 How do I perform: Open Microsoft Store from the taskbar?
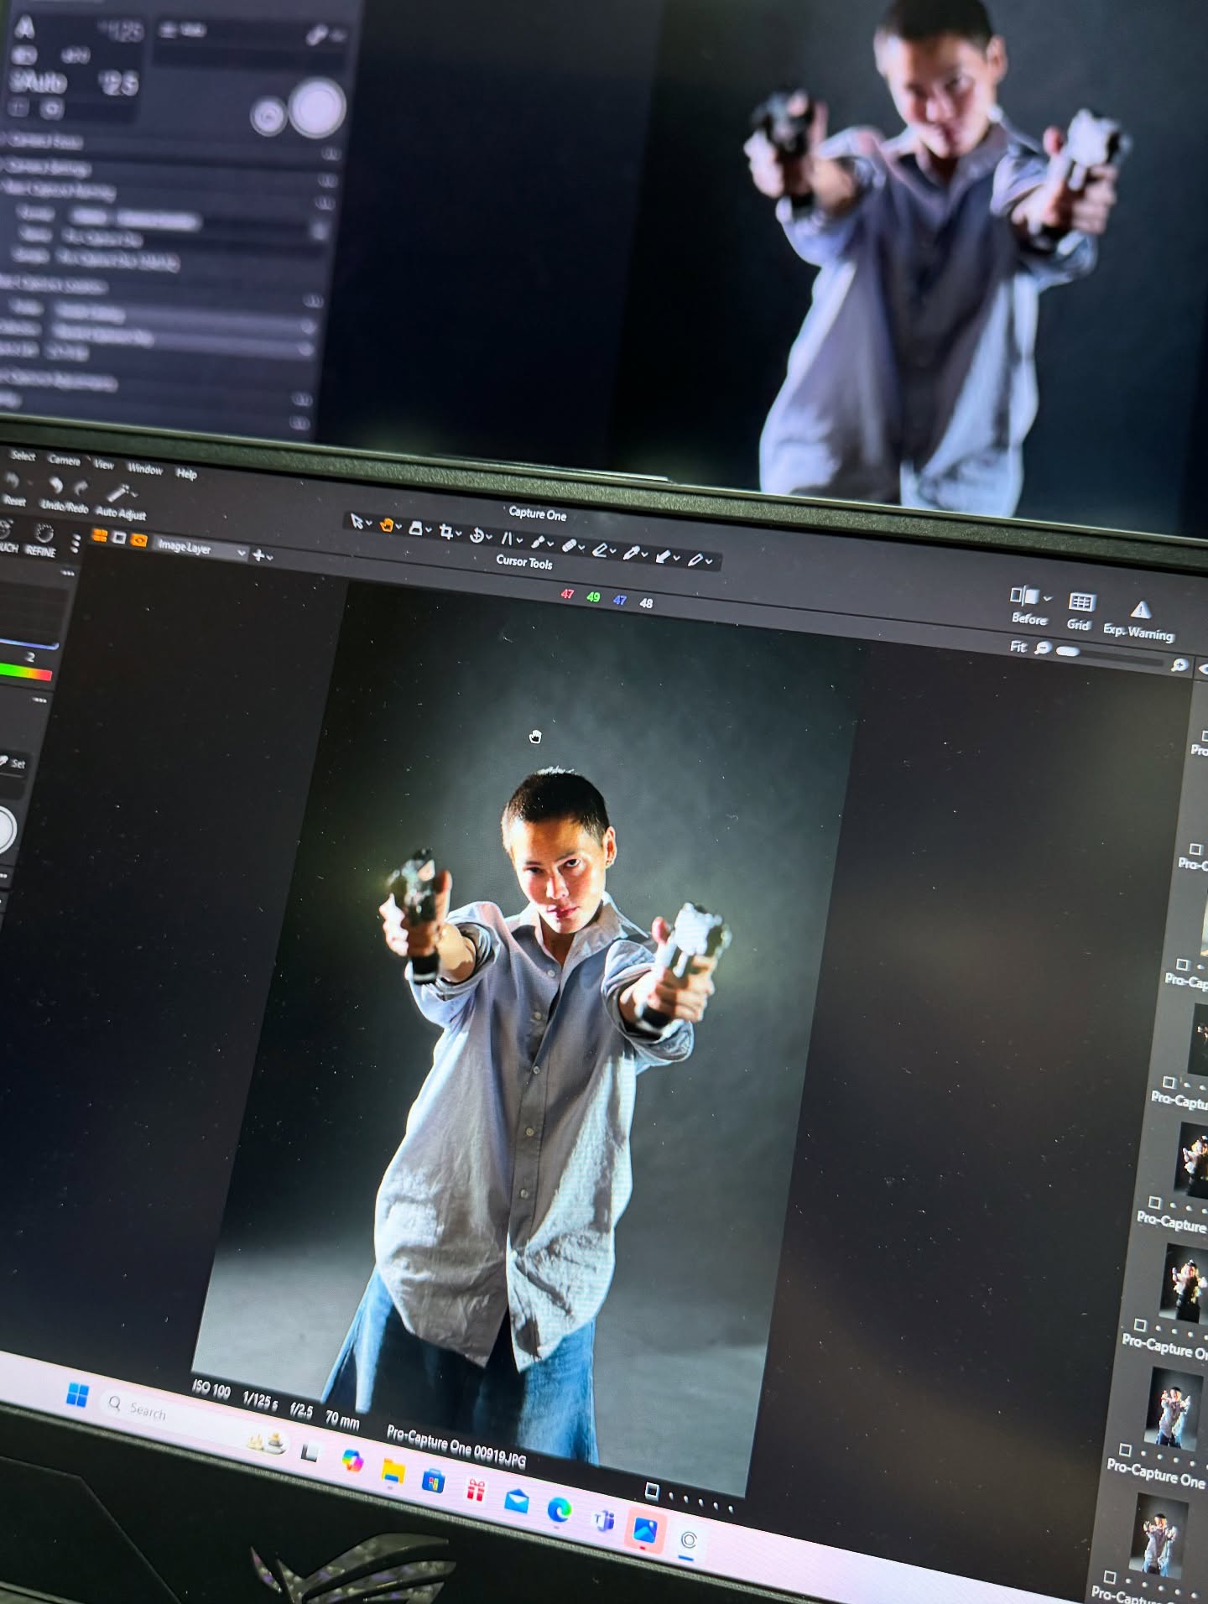(433, 1482)
